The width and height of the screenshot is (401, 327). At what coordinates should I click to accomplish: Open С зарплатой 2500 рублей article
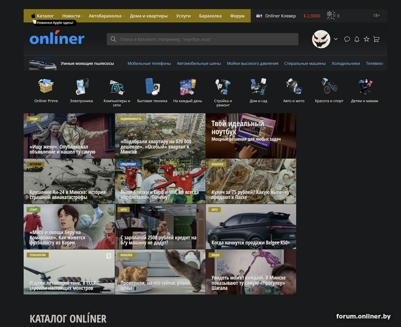click(160, 226)
